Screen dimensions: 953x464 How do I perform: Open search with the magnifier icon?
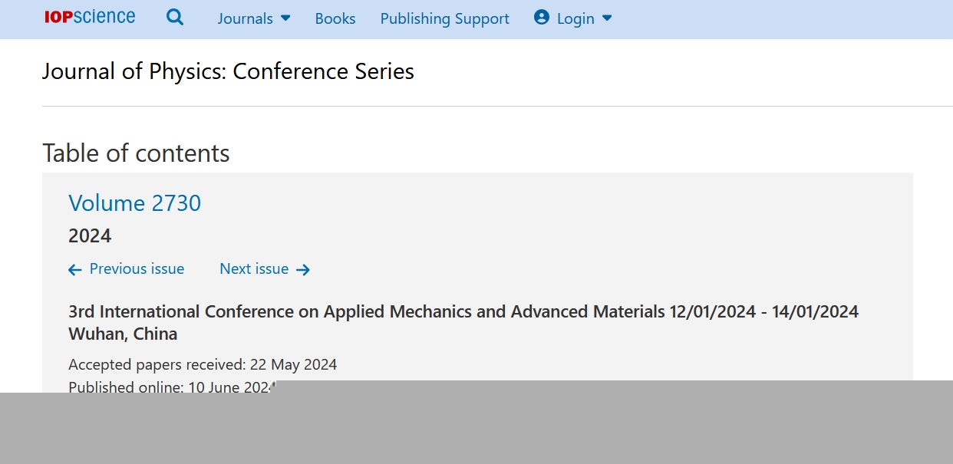(x=175, y=17)
